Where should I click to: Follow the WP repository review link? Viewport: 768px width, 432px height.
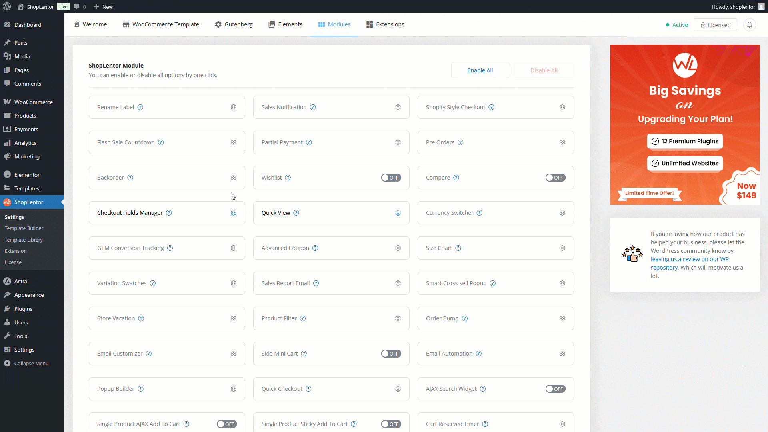pos(689,259)
